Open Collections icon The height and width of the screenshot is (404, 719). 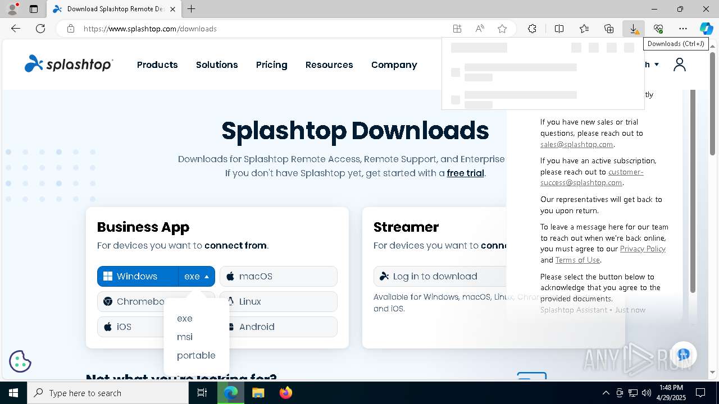609,29
